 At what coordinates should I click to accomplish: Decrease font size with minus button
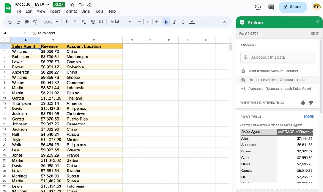click(x=139, y=22)
